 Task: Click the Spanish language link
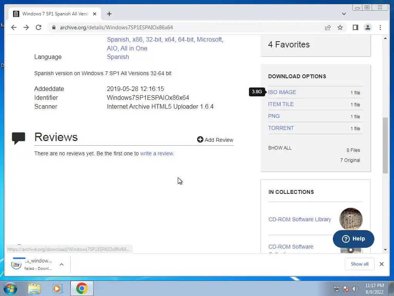pos(118,57)
